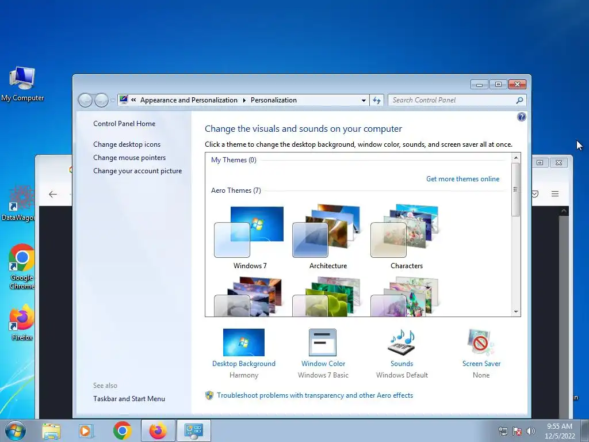Open the Sounds text link
The image size is (589, 442).
click(401, 364)
